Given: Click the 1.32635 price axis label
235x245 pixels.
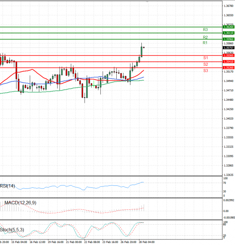Looking at the screenshot, I should [228, 175].
